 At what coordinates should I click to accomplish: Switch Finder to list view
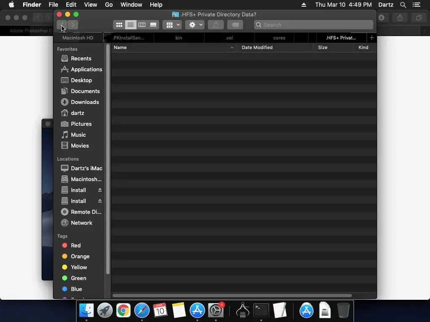pyautogui.click(x=131, y=25)
